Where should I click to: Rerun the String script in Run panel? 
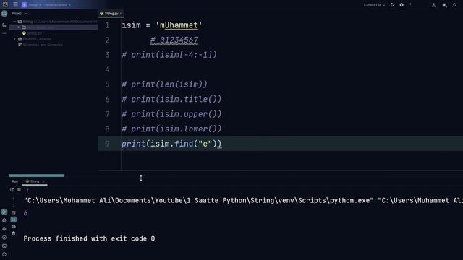12,190
